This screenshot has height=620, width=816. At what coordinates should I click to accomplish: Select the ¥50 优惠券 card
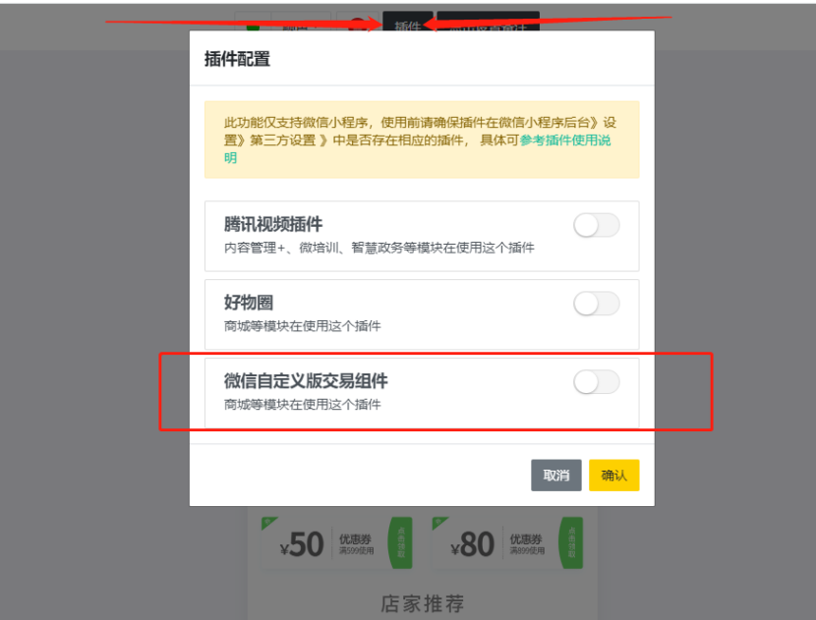(336, 543)
